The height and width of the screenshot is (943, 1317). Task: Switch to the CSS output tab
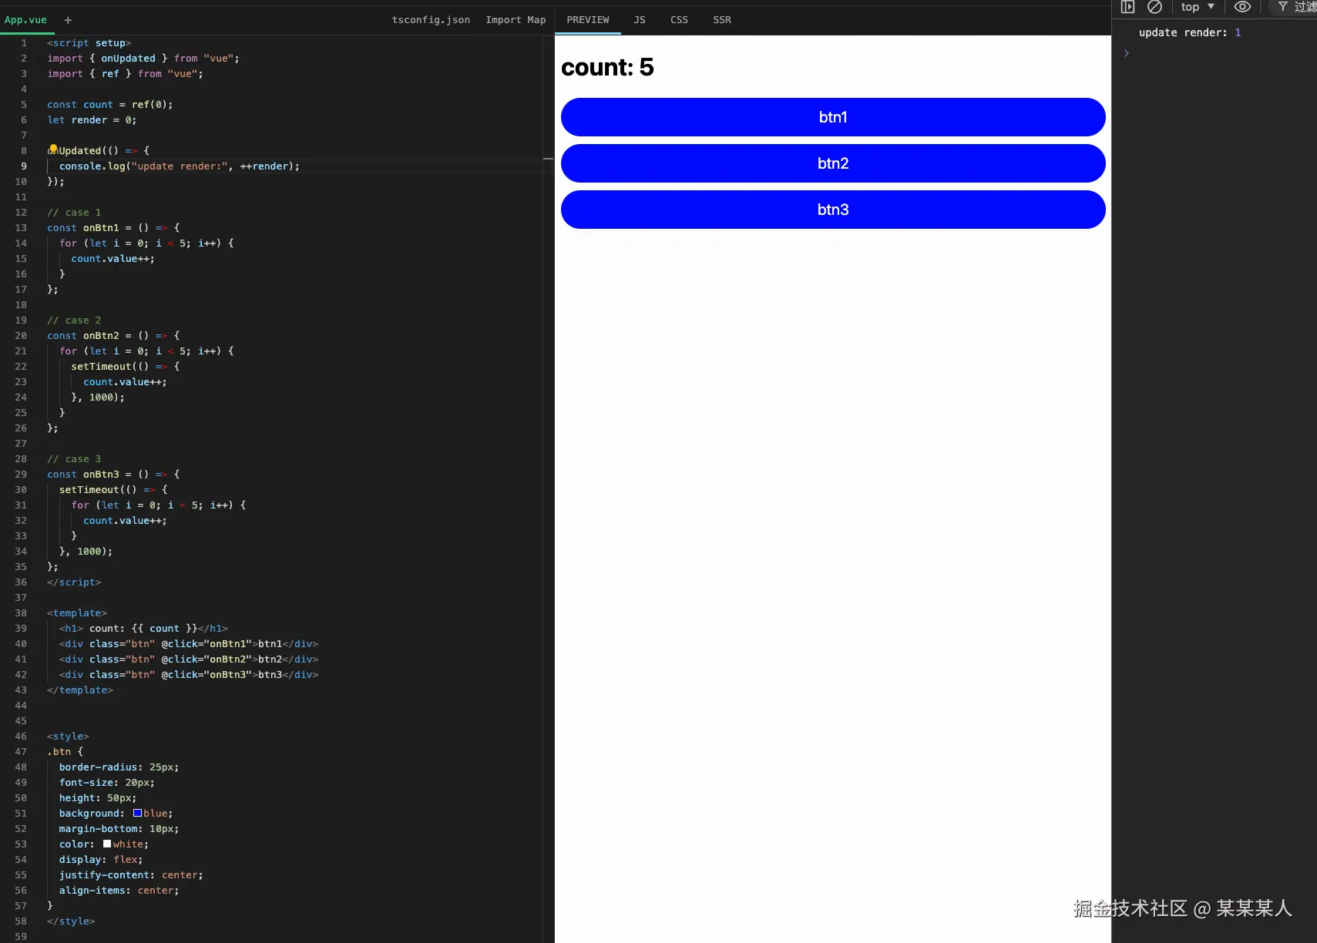679,20
